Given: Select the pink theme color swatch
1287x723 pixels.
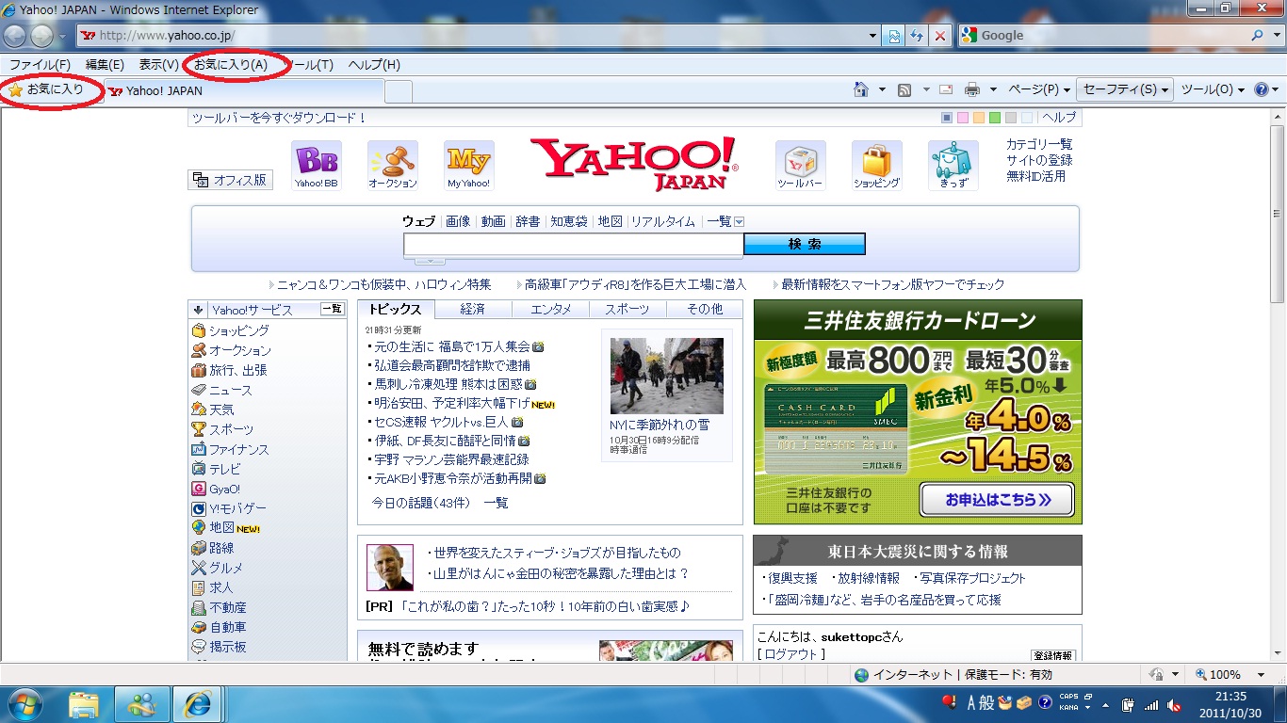Looking at the screenshot, I should tap(963, 118).
